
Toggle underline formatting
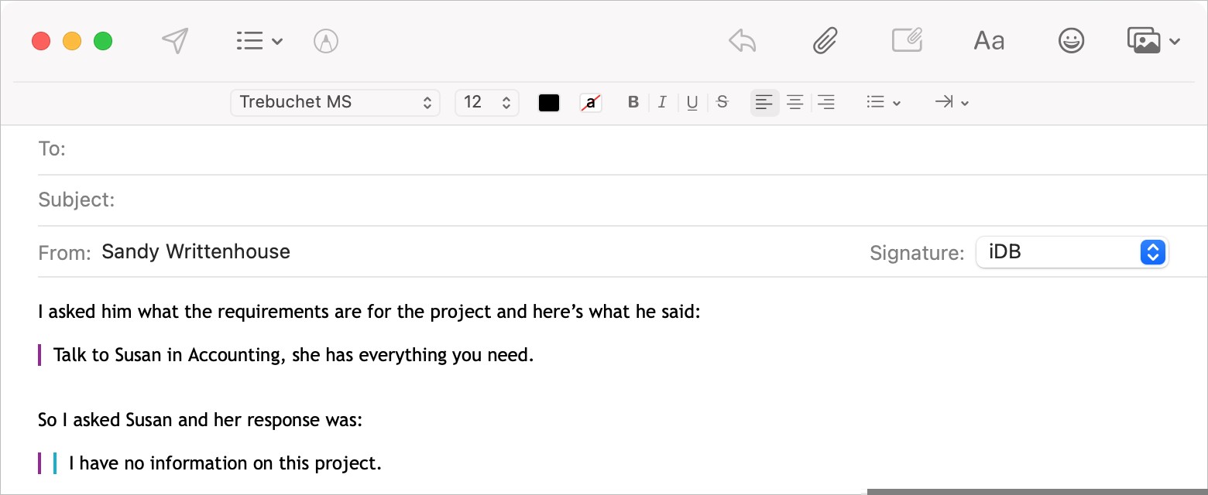tap(692, 102)
